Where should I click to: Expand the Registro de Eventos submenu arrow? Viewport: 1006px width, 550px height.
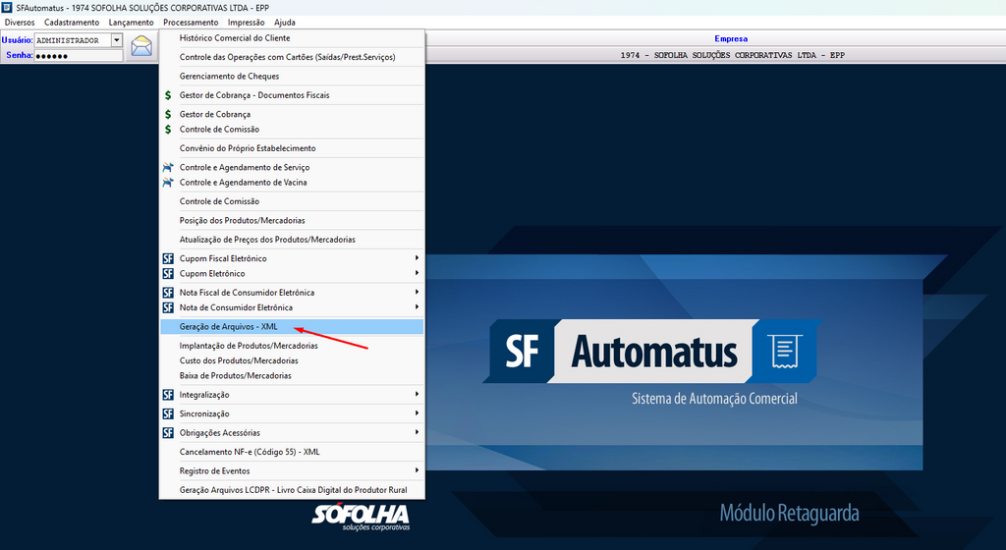tap(417, 471)
